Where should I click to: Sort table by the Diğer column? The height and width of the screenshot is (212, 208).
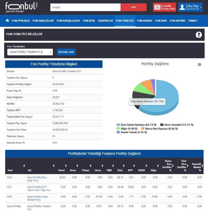158,166
